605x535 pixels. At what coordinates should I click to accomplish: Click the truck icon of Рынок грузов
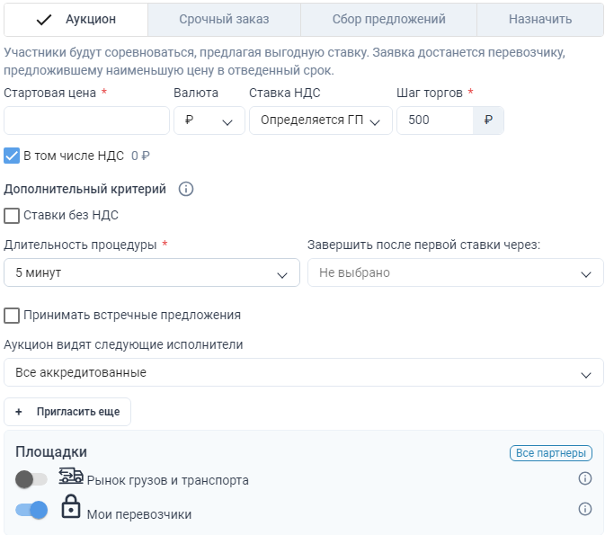click(71, 476)
